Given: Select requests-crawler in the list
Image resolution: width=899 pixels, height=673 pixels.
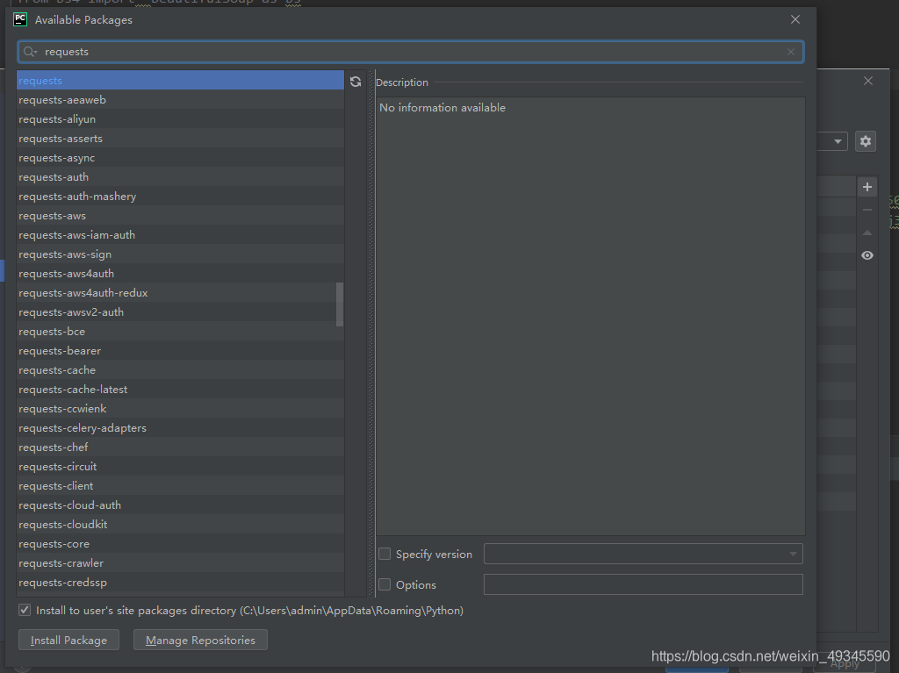Looking at the screenshot, I should coord(180,563).
